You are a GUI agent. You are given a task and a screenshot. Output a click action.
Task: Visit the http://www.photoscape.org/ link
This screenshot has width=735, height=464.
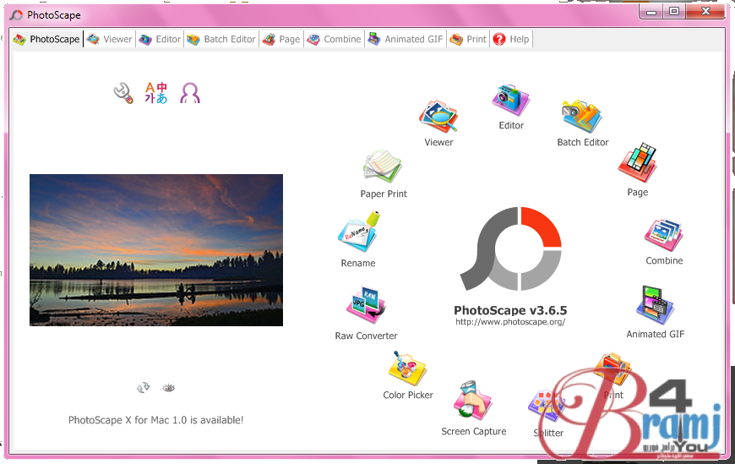[x=510, y=322]
